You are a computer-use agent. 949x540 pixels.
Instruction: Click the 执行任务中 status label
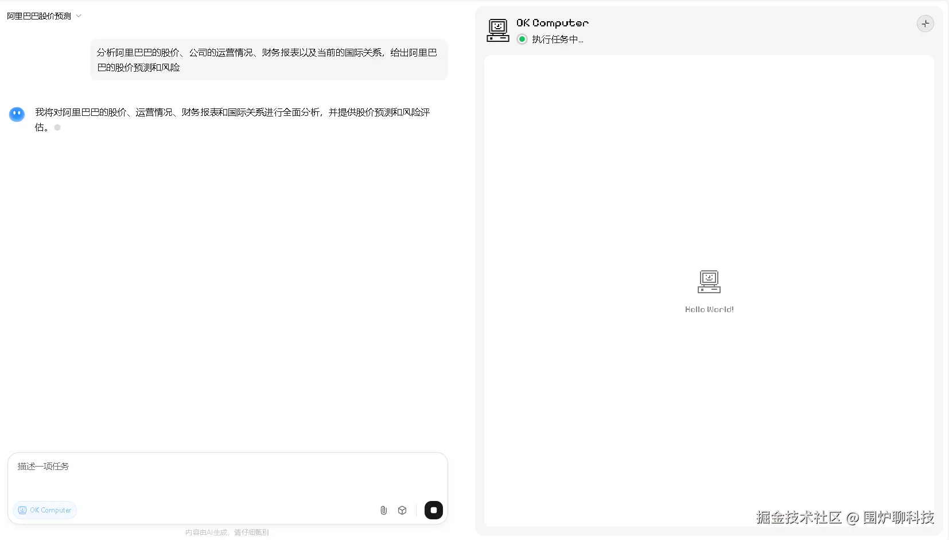tap(555, 39)
